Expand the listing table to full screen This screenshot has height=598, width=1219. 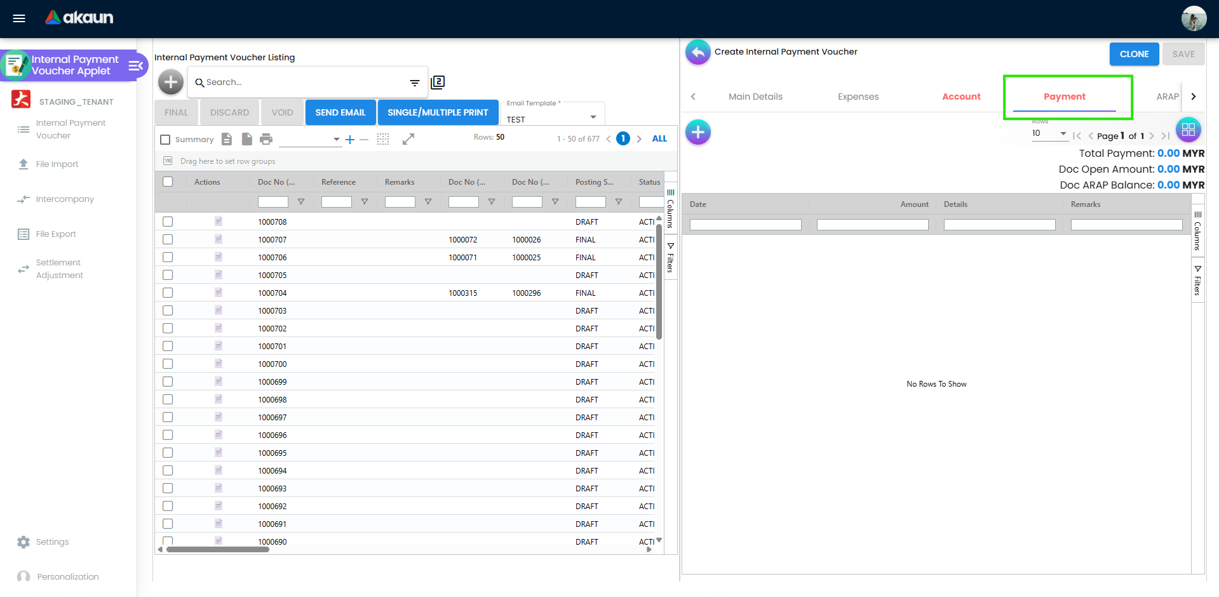click(x=408, y=138)
